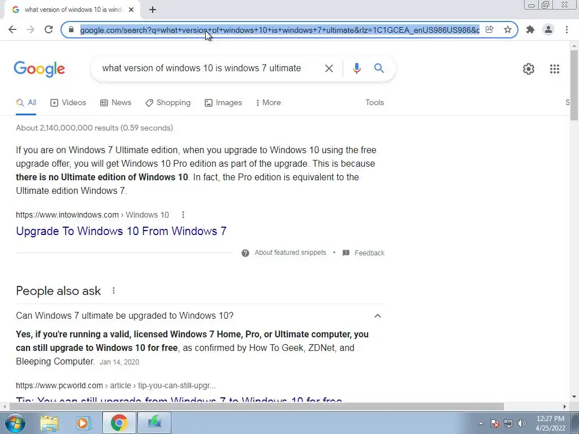Open the pcworld.com article URL
The height and width of the screenshot is (434, 579).
[115, 385]
